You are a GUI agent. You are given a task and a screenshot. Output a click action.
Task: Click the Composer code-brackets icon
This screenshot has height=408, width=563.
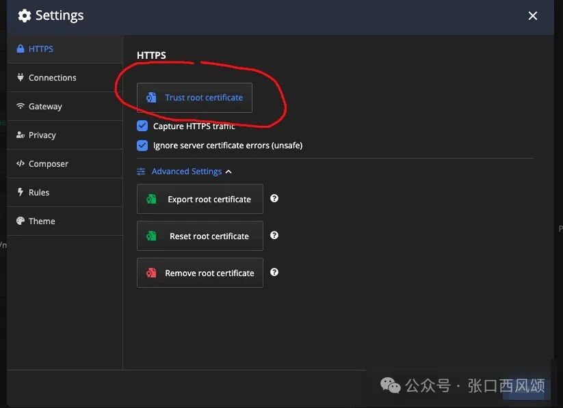coord(21,164)
